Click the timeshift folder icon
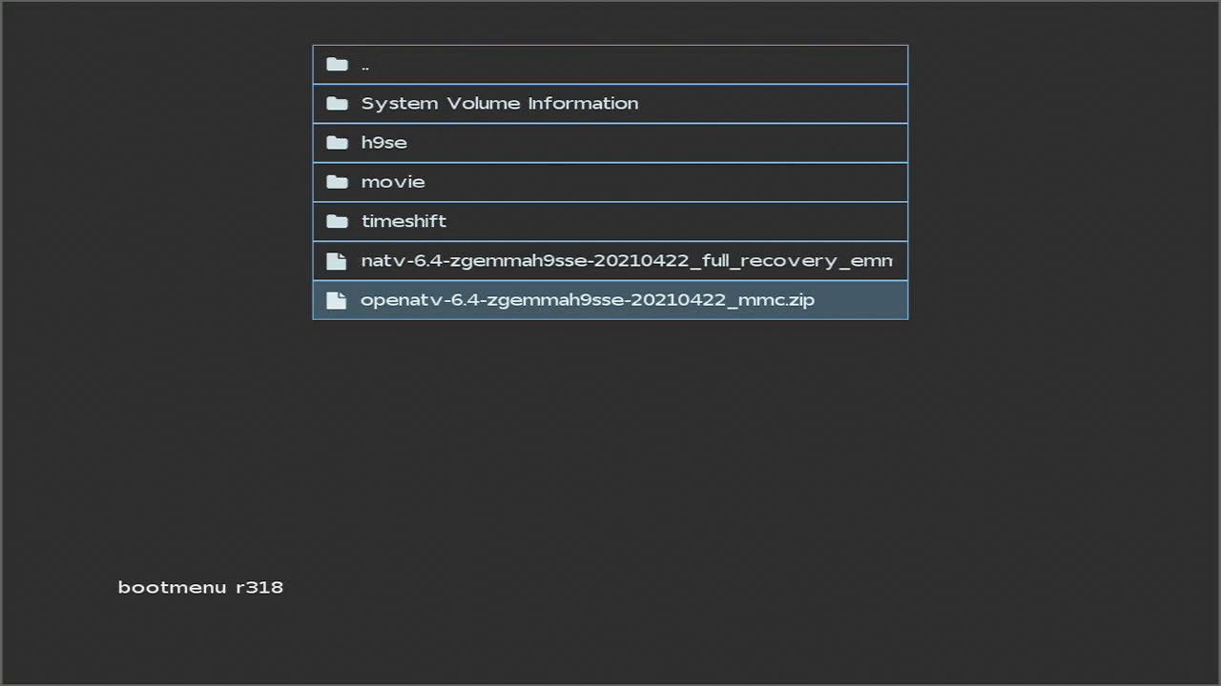This screenshot has width=1221, height=686. click(x=337, y=221)
